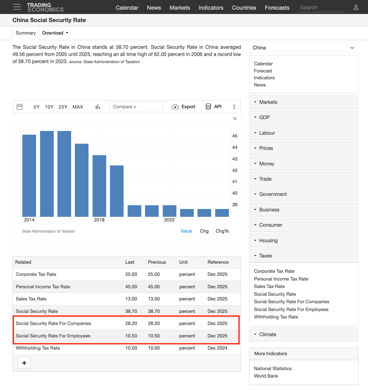Open Social Security Rate For Companies row link
This screenshot has height=390, width=368.
53,323
